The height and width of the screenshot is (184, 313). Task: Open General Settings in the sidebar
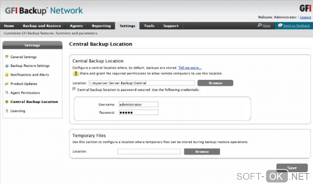(24, 57)
